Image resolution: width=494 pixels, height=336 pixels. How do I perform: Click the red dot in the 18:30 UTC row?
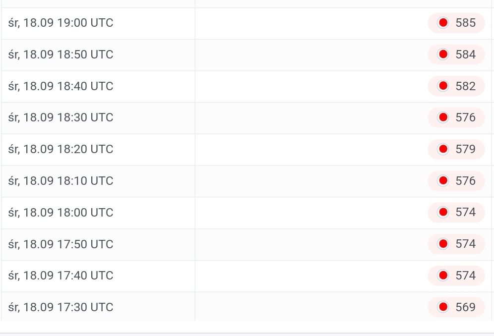click(443, 117)
